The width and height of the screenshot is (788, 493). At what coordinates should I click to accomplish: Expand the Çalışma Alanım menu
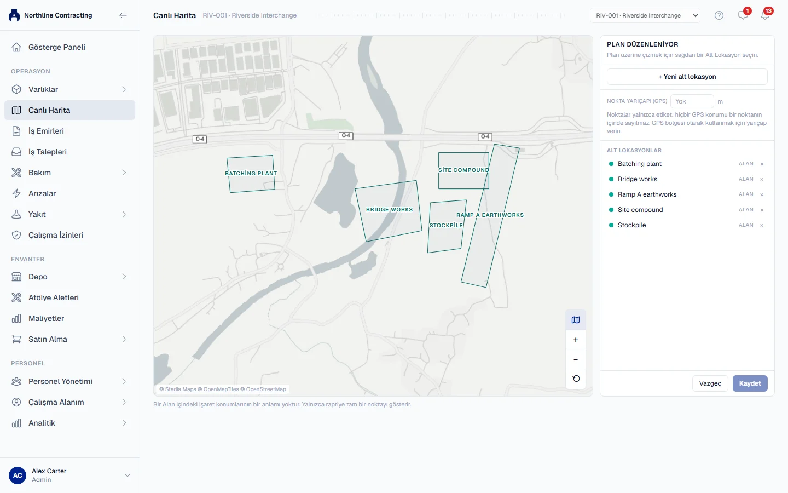124,402
